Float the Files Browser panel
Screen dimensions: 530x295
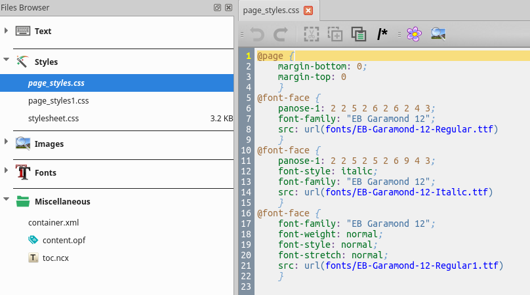coord(217,8)
